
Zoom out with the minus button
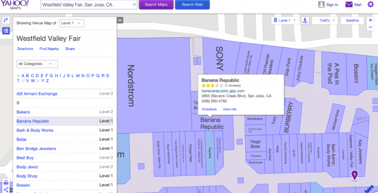tap(370, 27)
